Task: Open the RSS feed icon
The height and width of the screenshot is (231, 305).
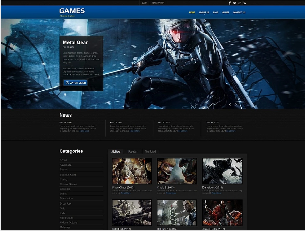Action: pyautogui.click(x=244, y=3)
